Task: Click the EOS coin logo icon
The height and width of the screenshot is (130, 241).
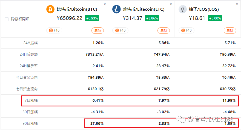Action: pos(182,9)
